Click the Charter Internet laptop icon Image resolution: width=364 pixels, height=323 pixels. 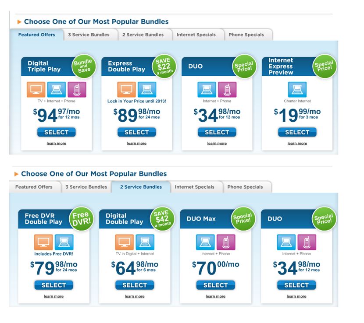coord(297,89)
